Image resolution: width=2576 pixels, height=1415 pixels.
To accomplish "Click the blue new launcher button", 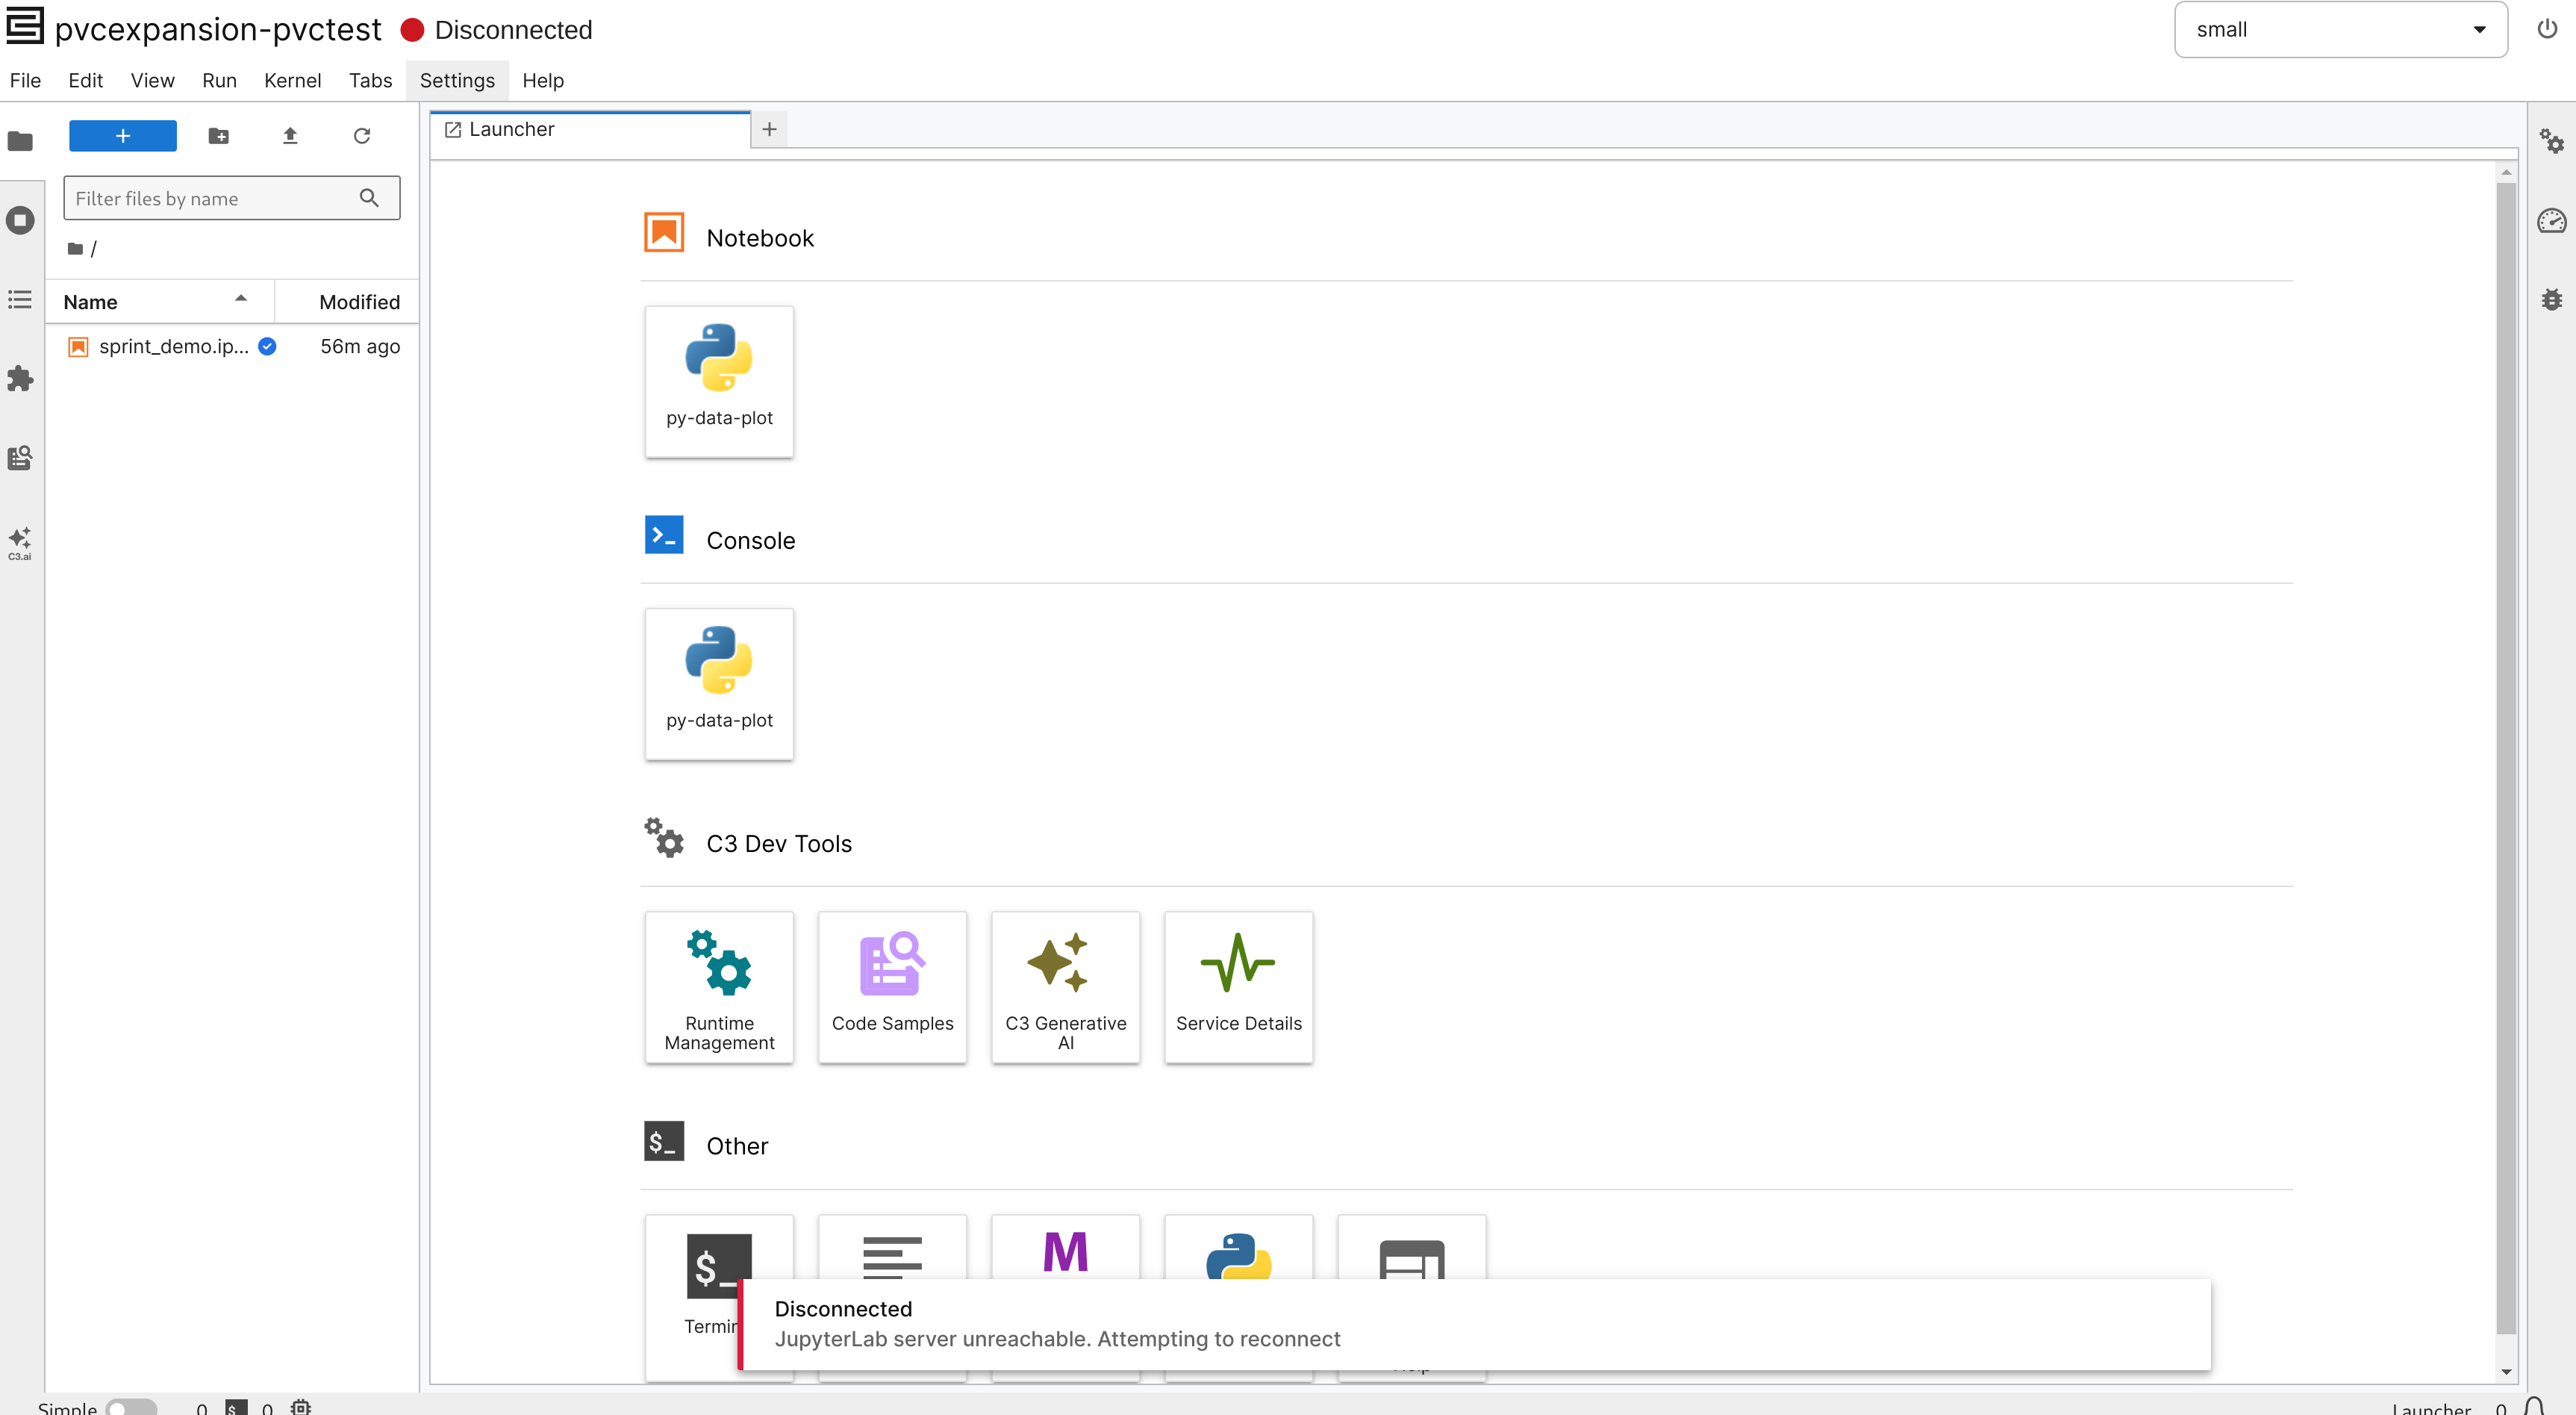I will point(122,135).
